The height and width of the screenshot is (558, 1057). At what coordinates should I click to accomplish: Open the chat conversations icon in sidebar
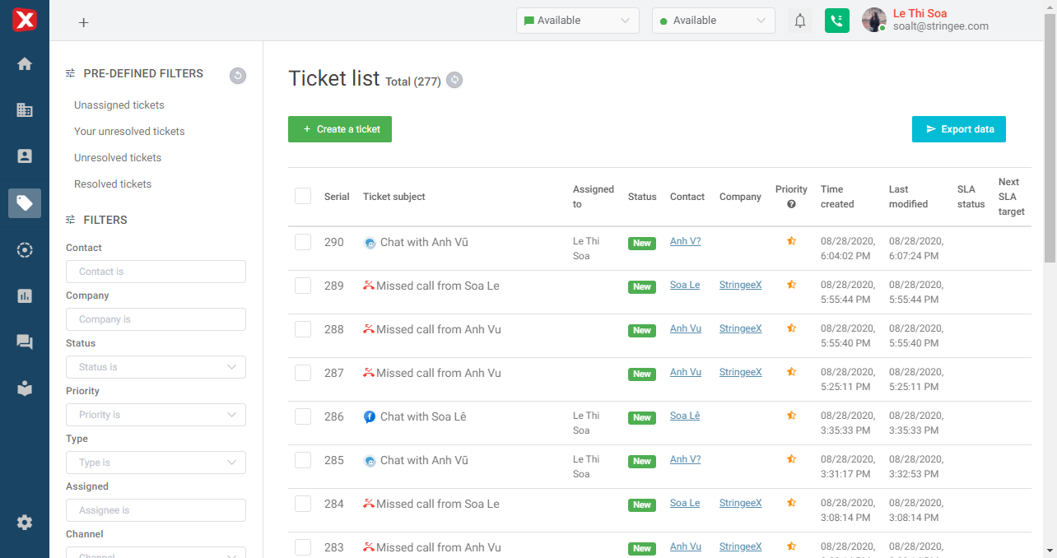pos(25,342)
